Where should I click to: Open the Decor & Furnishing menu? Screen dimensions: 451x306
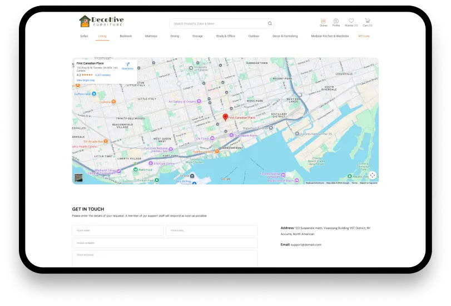coord(285,36)
